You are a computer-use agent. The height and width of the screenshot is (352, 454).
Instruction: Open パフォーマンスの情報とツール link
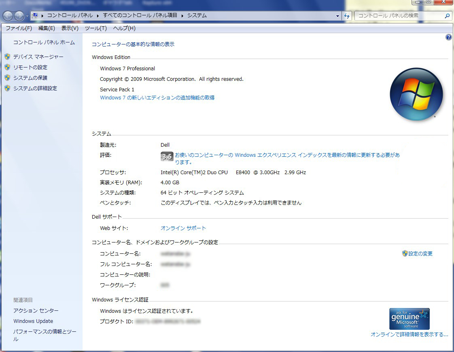[x=45, y=335]
